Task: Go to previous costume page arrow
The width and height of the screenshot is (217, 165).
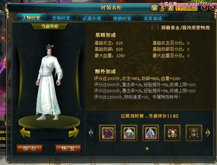Action: (91, 133)
